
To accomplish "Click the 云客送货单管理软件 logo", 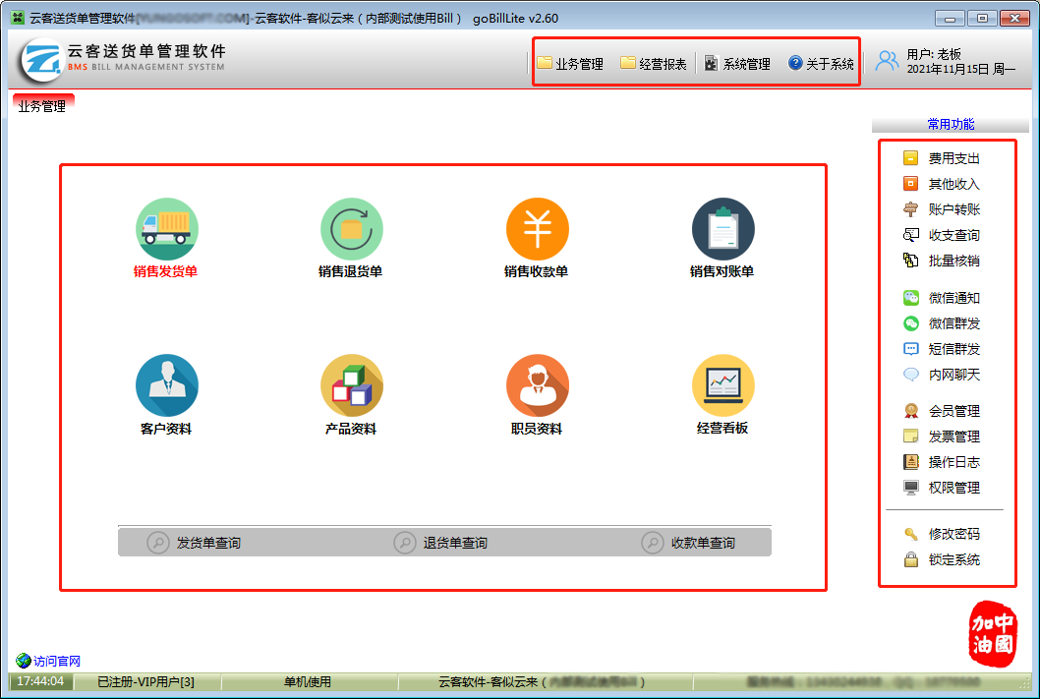I will tap(124, 60).
